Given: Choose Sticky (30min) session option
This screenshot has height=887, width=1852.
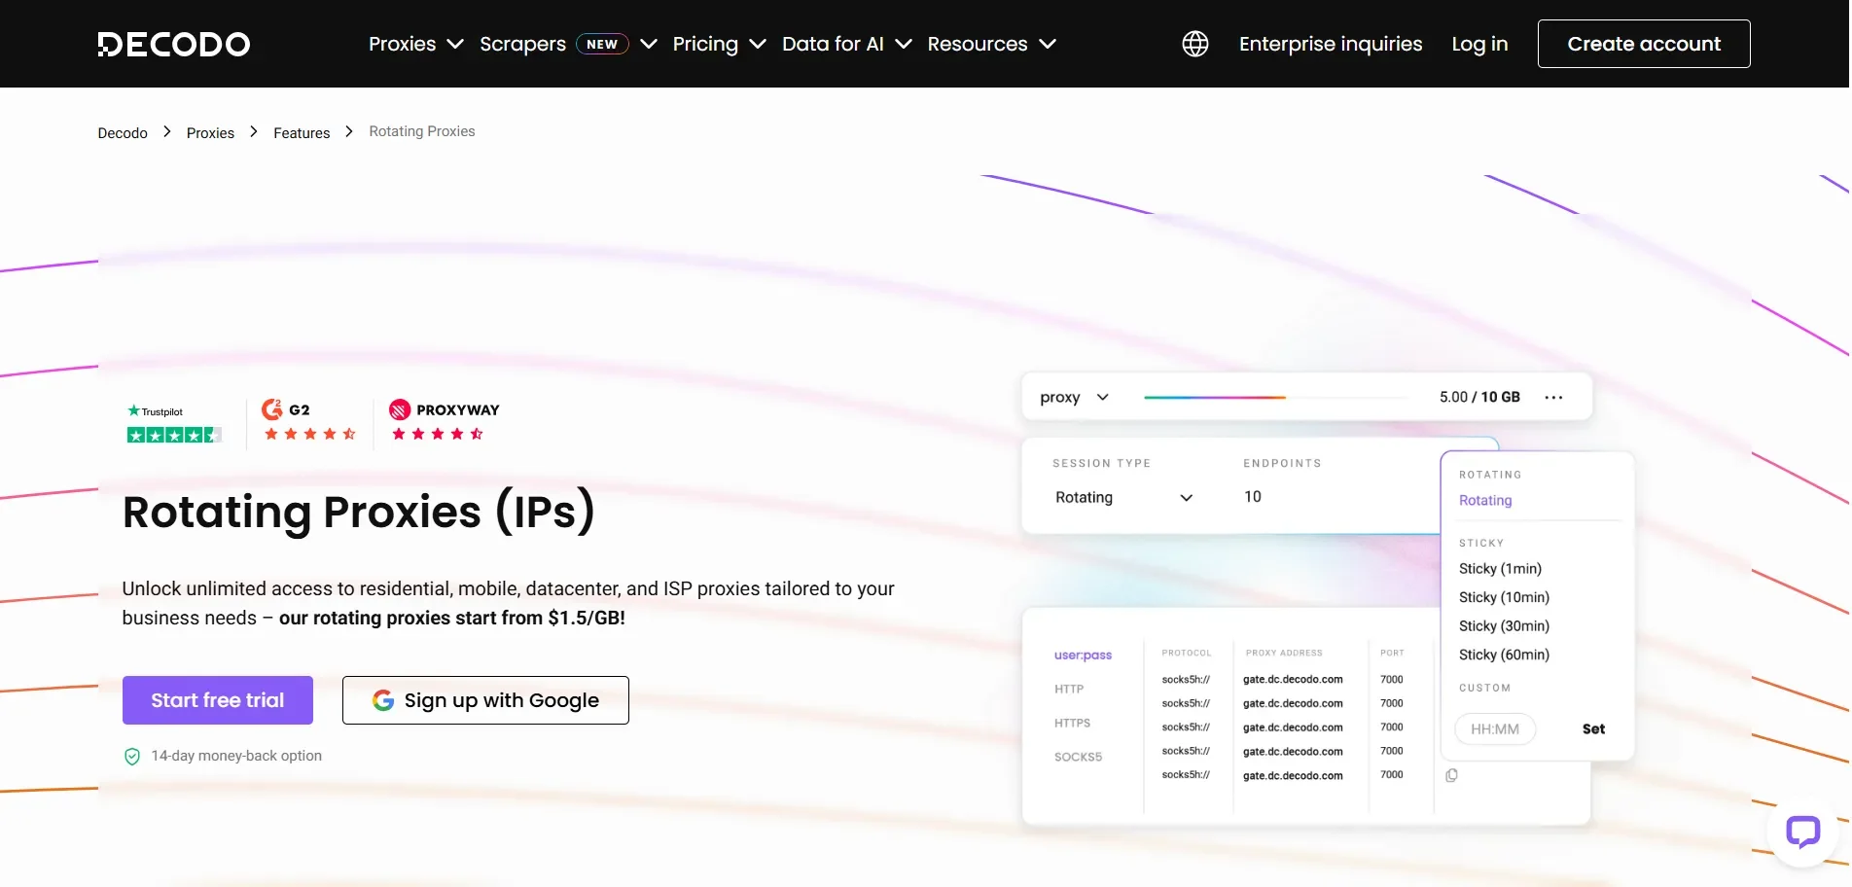Looking at the screenshot, I should (1504, 625).
